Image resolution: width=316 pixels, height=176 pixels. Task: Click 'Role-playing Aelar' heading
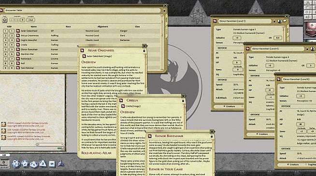96,153
